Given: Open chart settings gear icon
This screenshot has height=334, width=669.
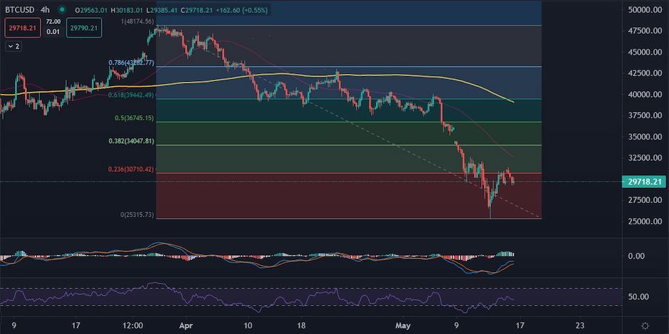Looking at the screenshot, I should (645, 325).
